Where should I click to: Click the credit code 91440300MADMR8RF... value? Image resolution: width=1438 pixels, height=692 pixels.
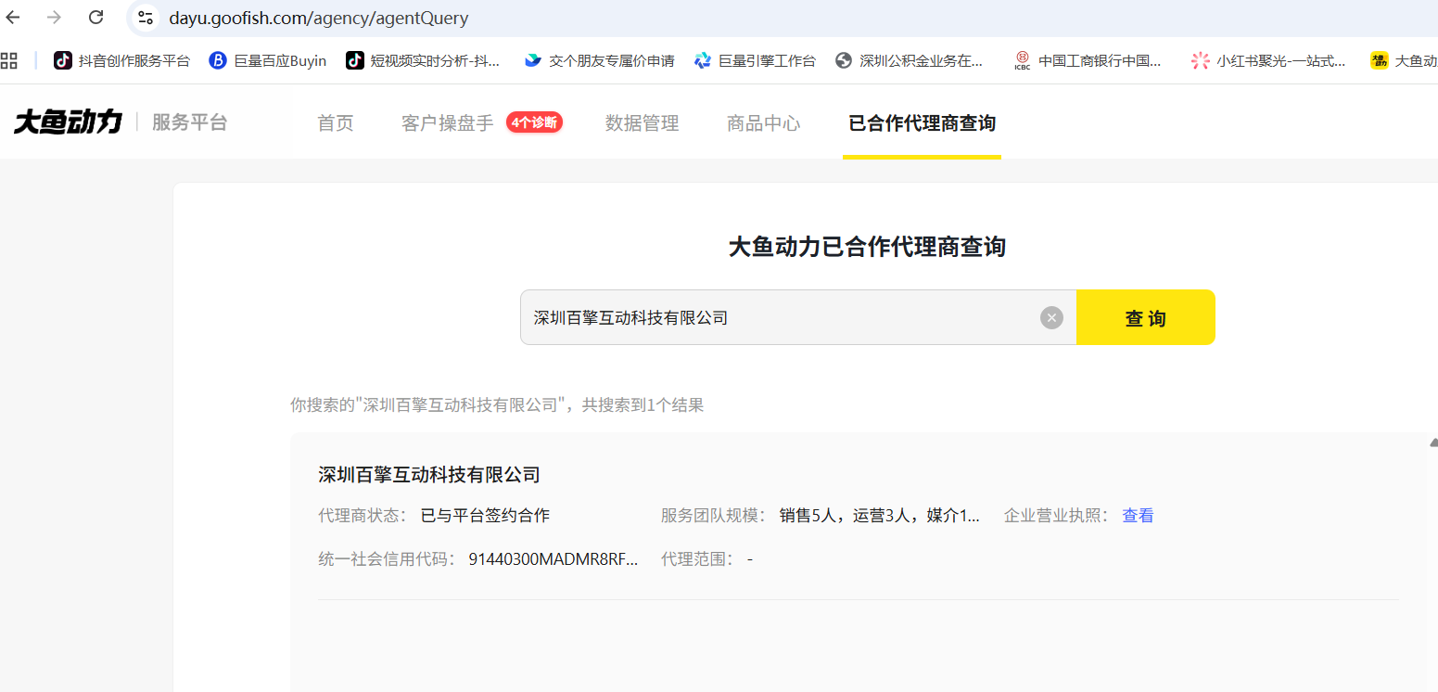(554, 559)
